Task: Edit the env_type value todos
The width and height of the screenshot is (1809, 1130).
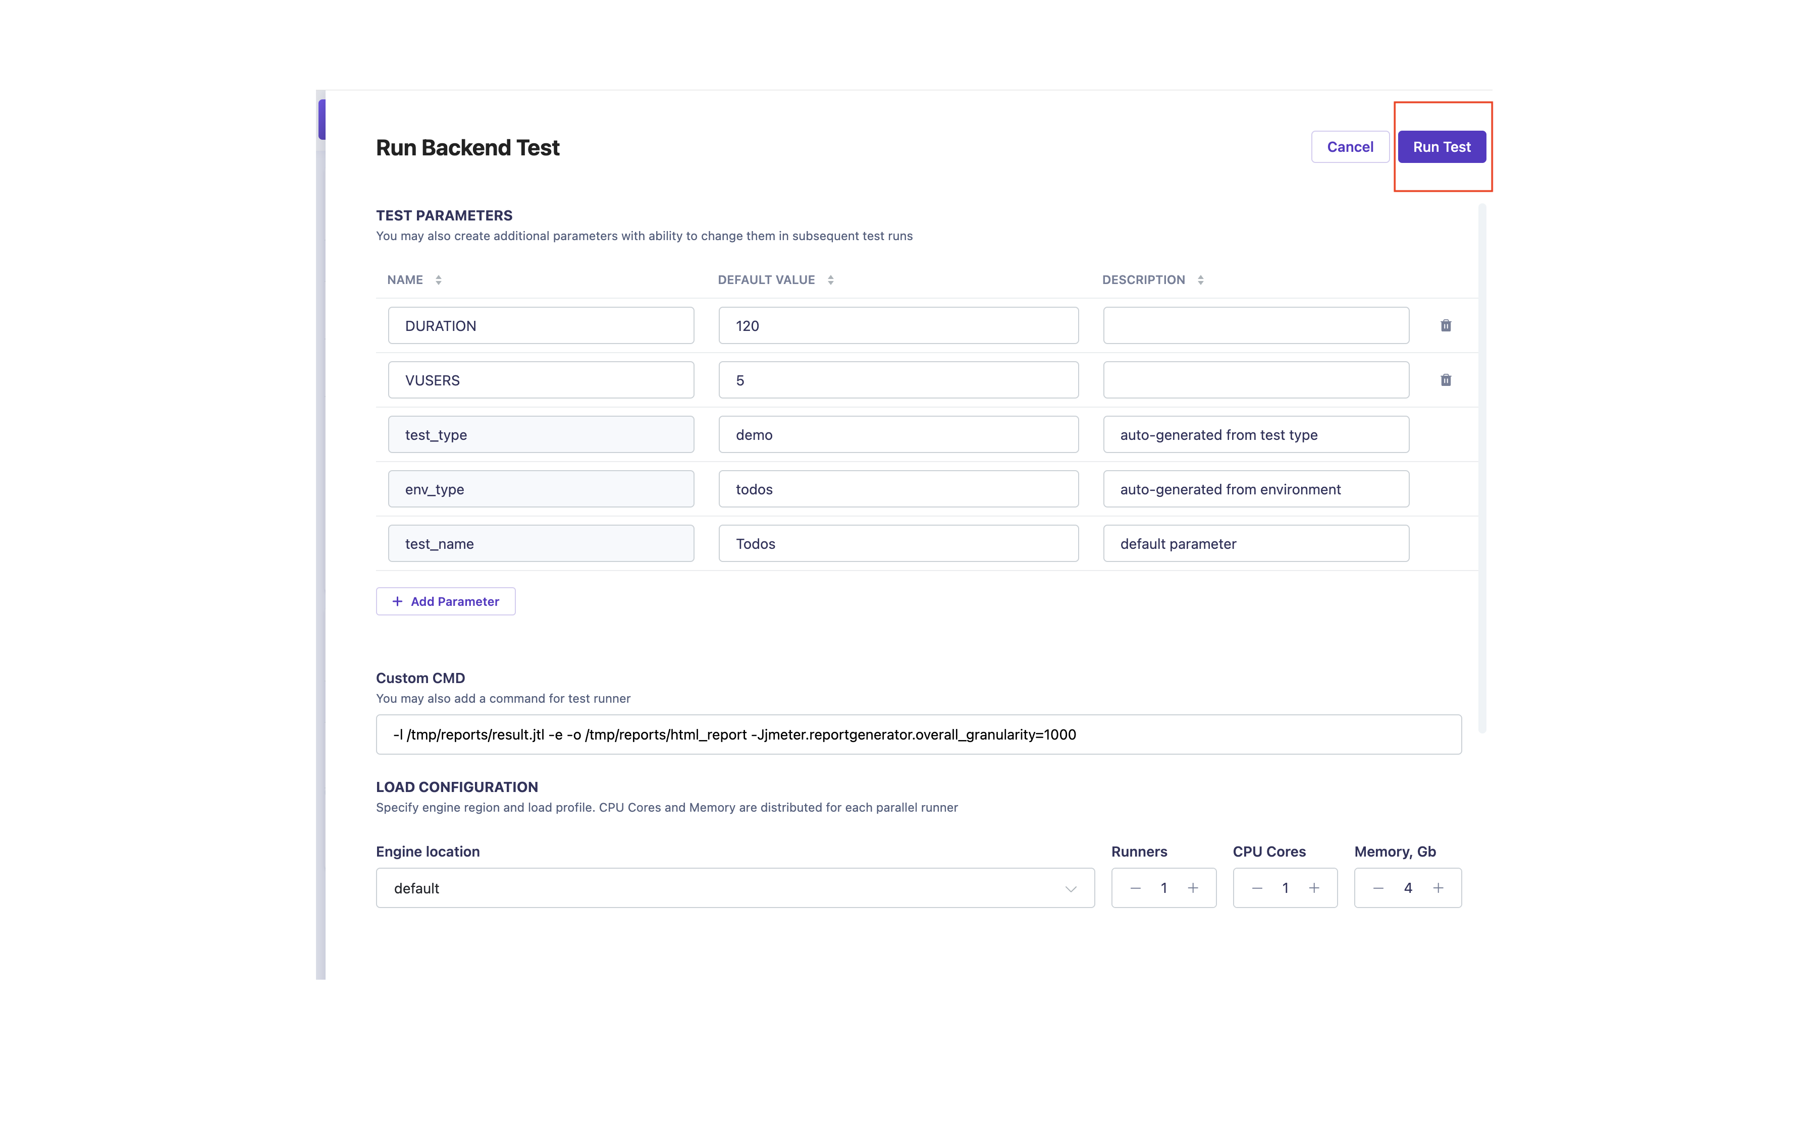Action: [898, 489]
